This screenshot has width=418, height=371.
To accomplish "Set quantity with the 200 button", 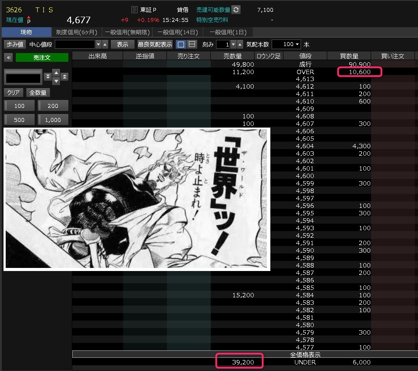I will (x=53, y=106).
